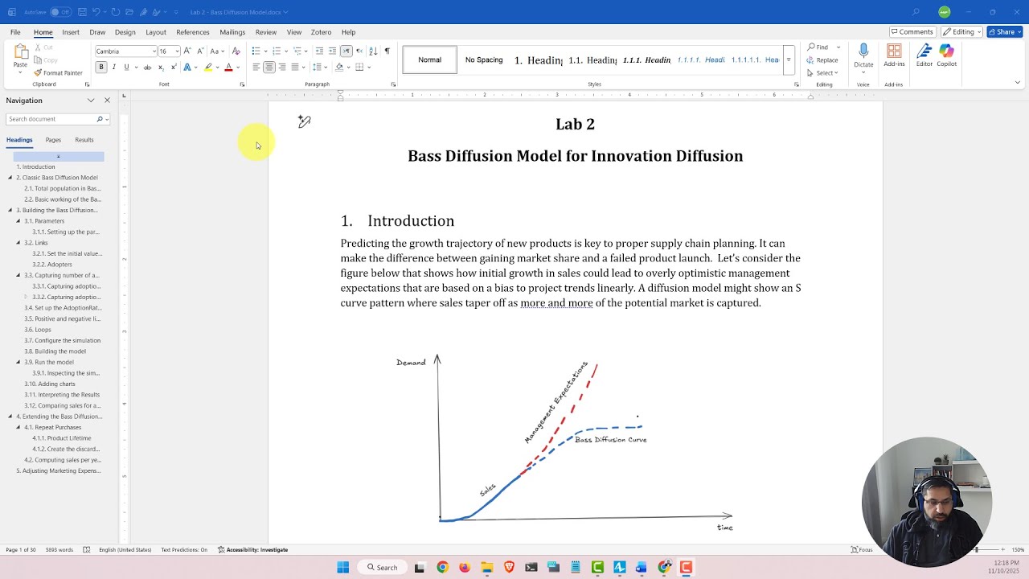Collapse '3.1. Parameters' heading in navigation
This screenshot has width=1029, height=579.
[x=18, y=221]
